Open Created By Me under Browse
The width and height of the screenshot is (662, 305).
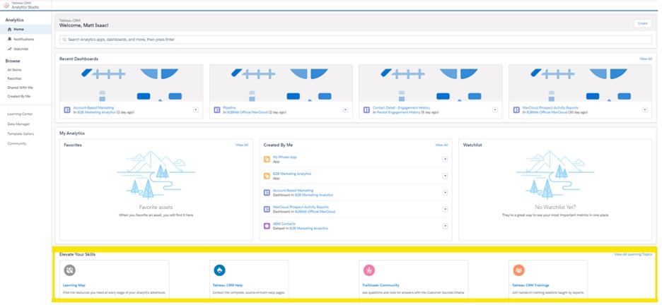[x=19, y=97]
